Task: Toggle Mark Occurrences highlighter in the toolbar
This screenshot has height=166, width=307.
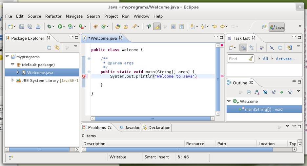Action: pos(157,27)
